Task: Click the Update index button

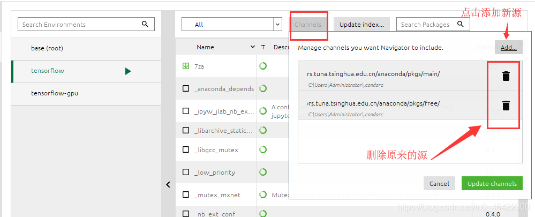Action: [x=361, y=25]
